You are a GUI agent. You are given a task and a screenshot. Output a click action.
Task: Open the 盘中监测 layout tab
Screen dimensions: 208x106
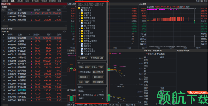click(35, 1)
